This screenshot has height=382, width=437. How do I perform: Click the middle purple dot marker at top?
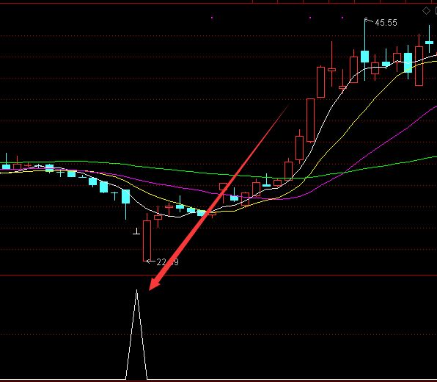click(310, 18)
